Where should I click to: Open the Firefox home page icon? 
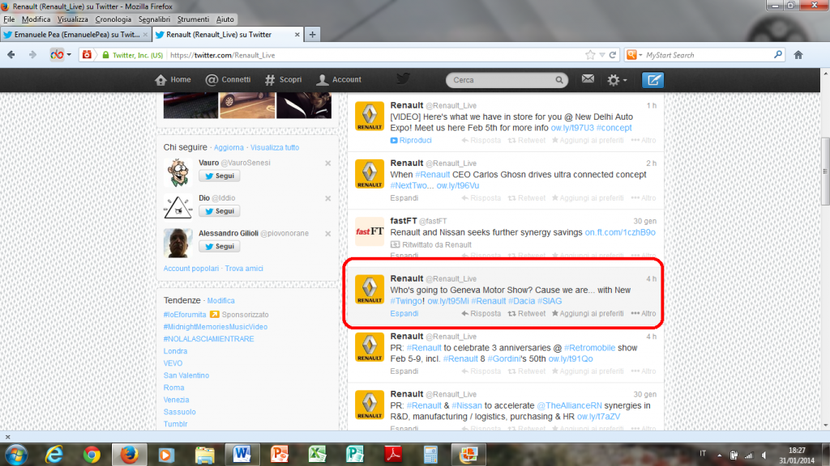798,55
